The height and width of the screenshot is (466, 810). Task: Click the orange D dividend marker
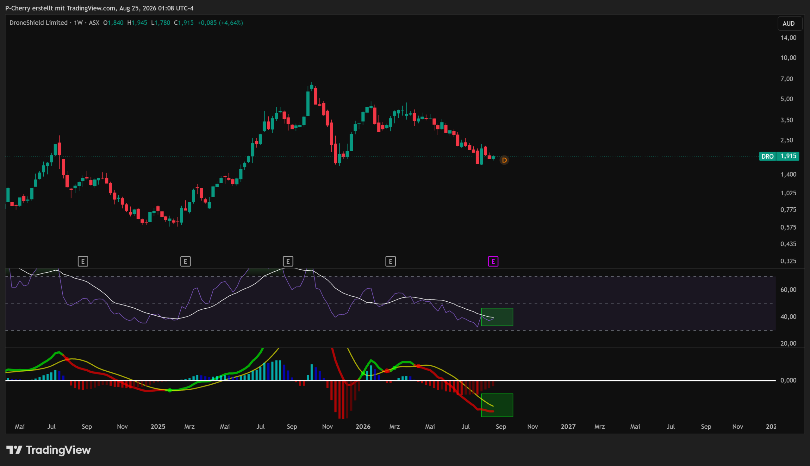504,160
